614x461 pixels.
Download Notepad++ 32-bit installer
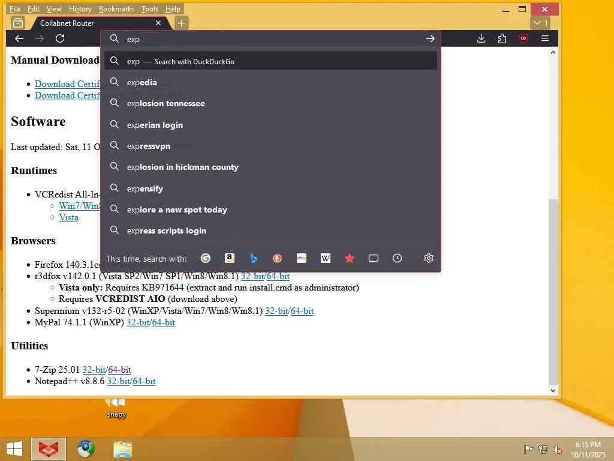point(118,381)
